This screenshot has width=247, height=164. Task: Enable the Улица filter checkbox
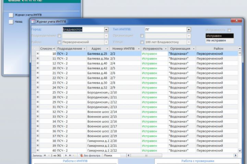pyautogui.click(x=142, y=42)
